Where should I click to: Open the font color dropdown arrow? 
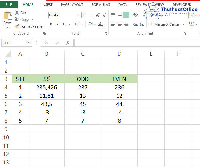click(105, 24)
